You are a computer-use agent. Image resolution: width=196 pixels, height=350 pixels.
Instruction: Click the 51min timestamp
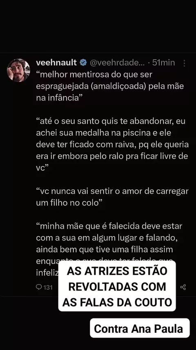(163, 63)
